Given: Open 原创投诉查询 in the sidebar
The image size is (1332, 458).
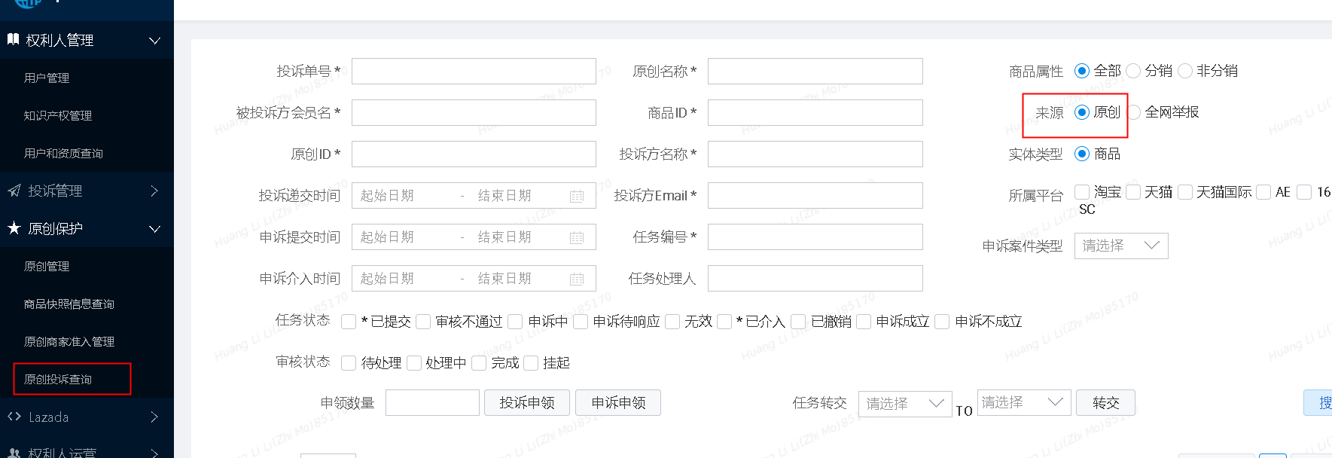Looking at the screenshot, I should [x=58, y=379].
